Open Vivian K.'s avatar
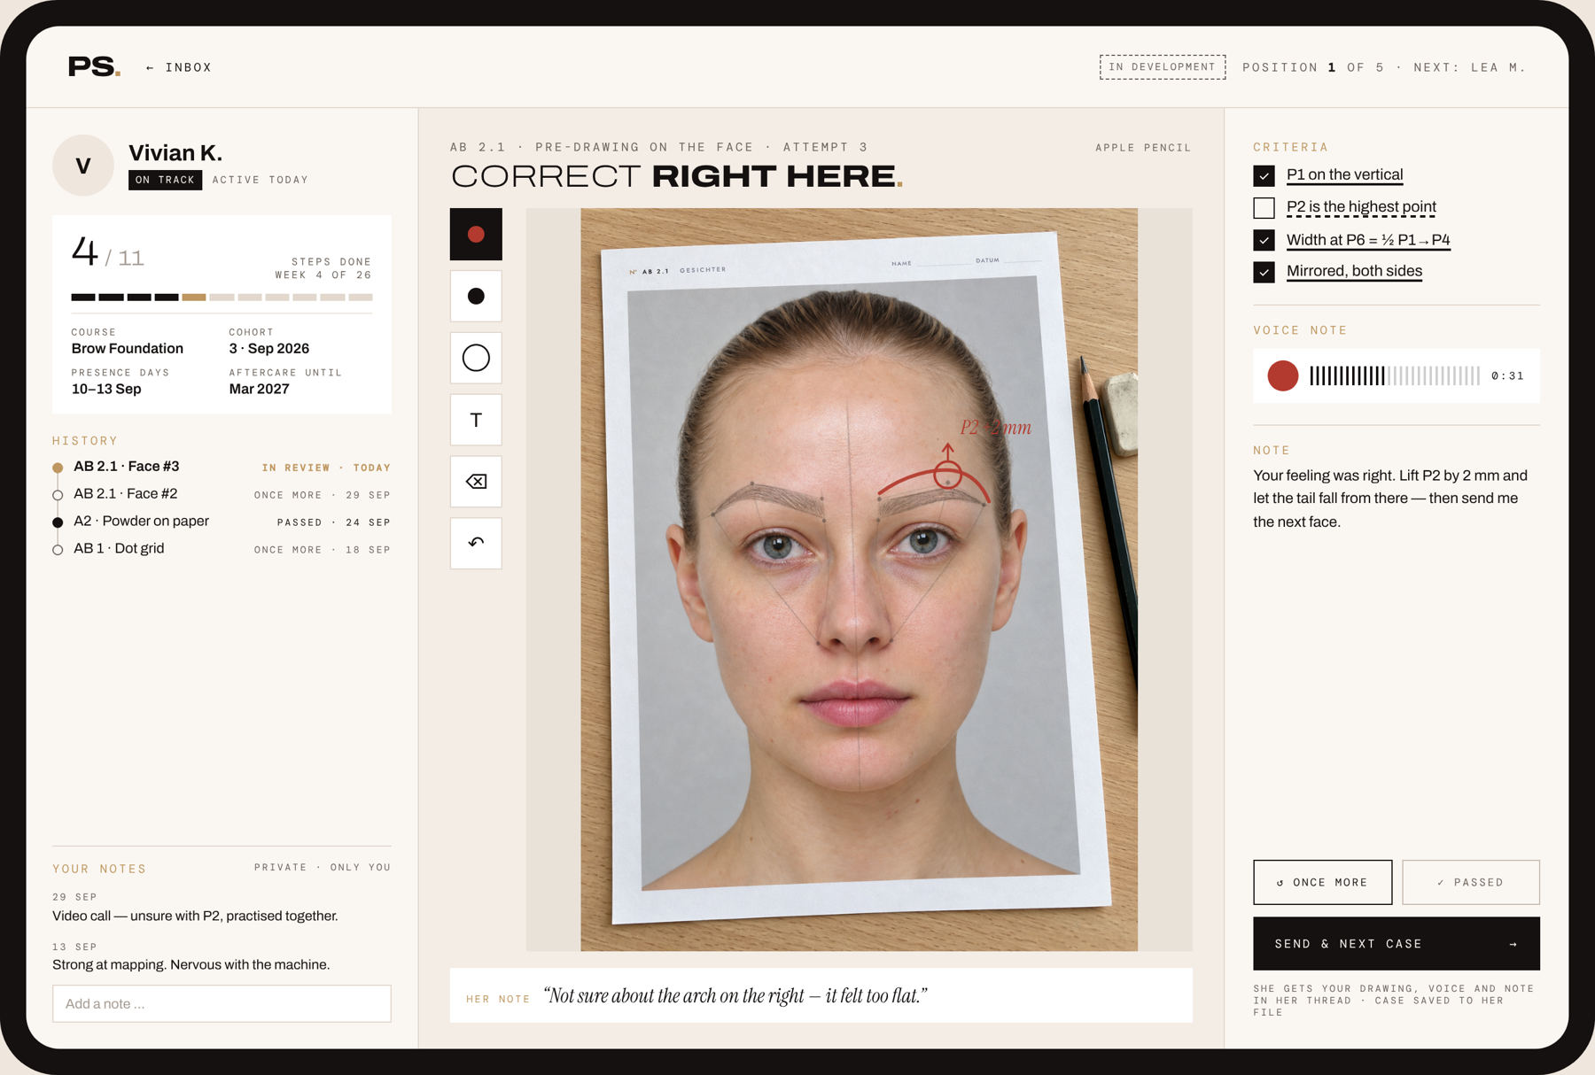Screen dimensions: 1595x1075 [x=83, y=165]
